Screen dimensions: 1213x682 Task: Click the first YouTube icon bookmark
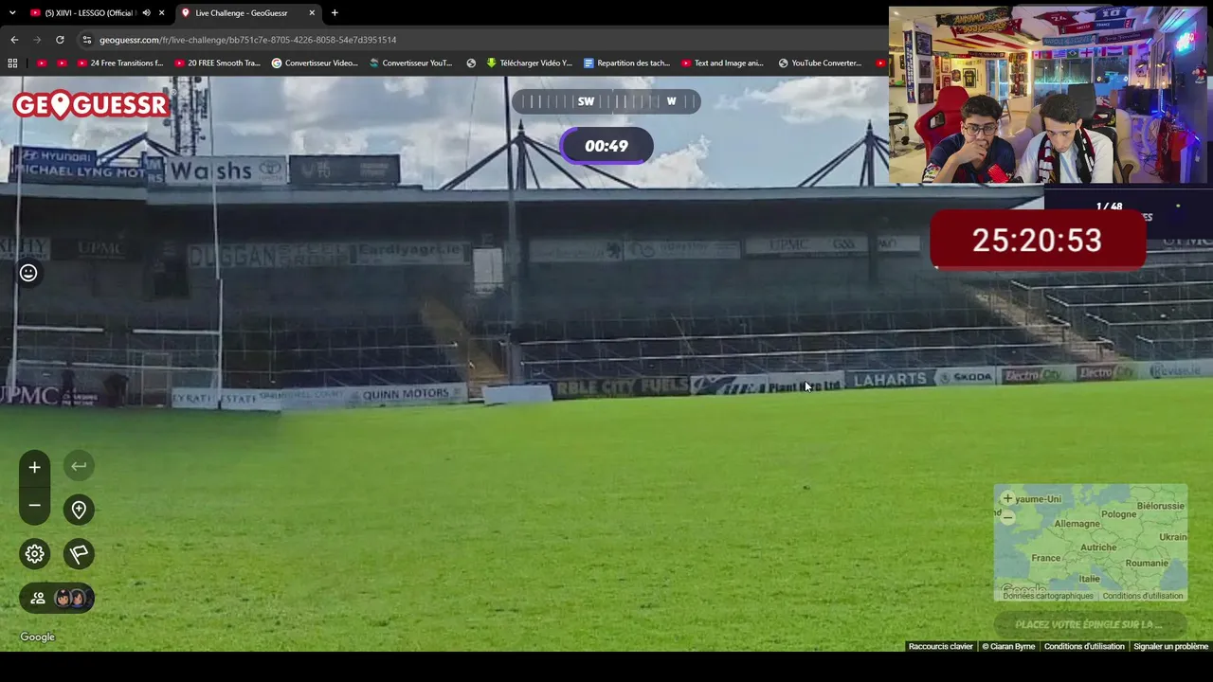coord(42,63)
